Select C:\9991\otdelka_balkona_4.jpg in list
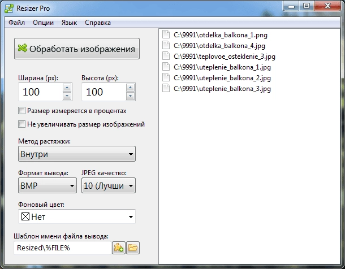 [219, 46]
